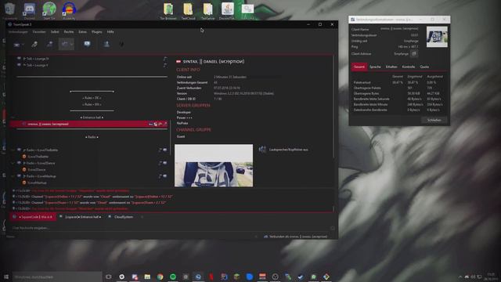Click the icons at right of ILoveTheBattle channel

click(163, 150)
